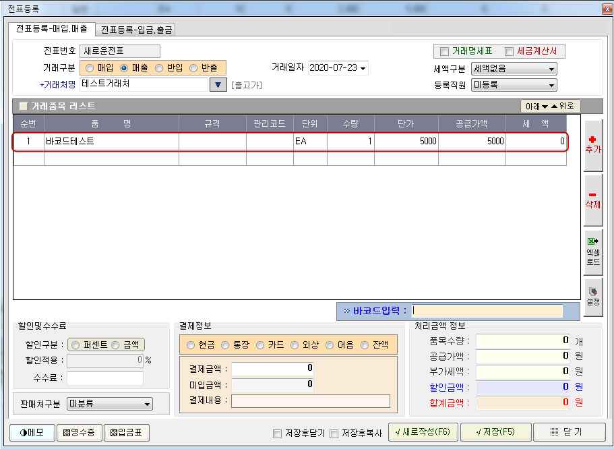Check the 저장후닫기 checkbox
This screenshot has height=449, width=614.
coord(277,433)
